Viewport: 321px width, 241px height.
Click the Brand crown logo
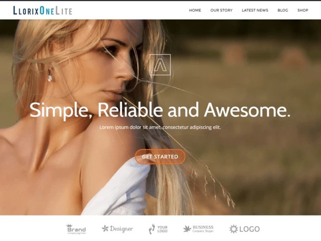tap(76, 229)
